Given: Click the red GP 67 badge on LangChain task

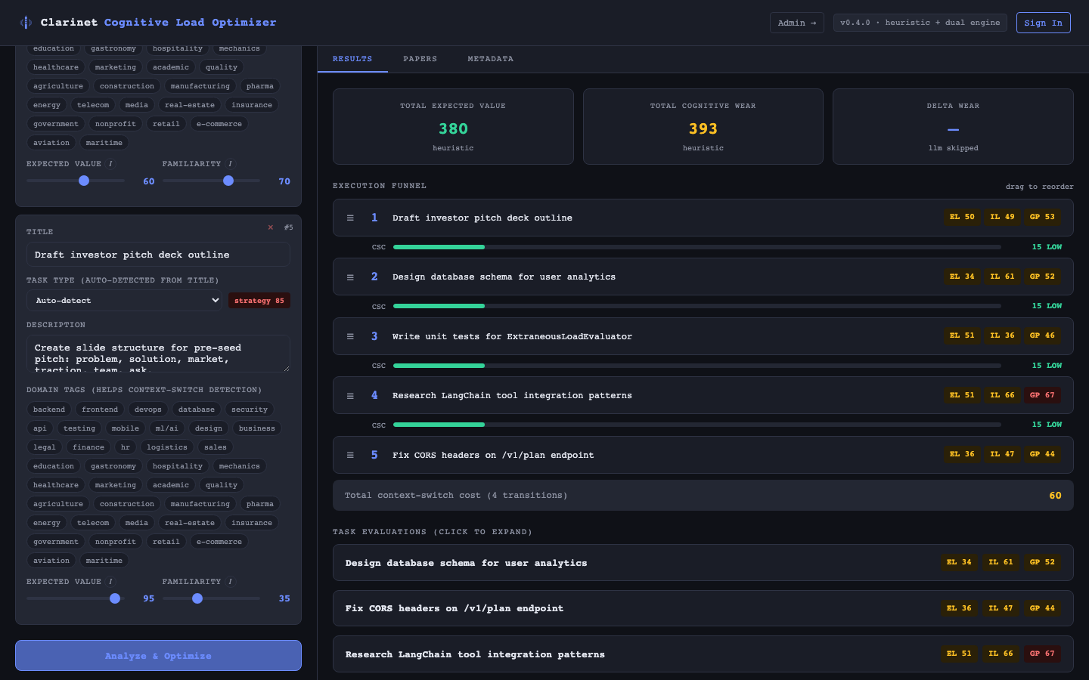Looking at the screenshot, I should [1042, 394].
